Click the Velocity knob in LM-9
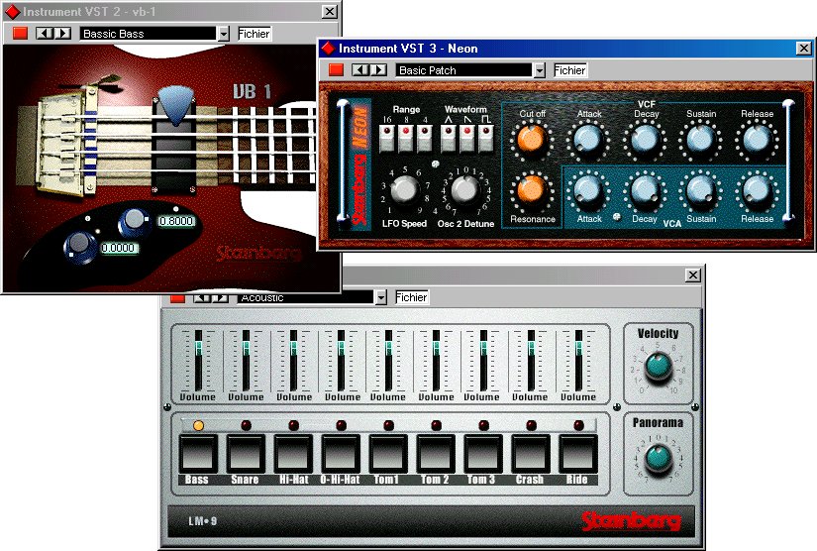Viewport: 817px width, 551px height. [659, 366]
